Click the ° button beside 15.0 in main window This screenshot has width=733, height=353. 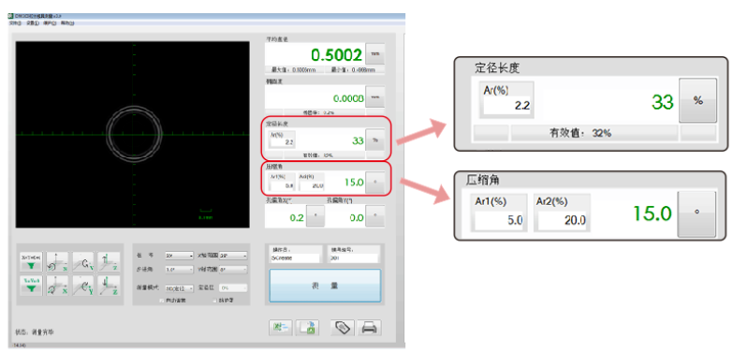(374, 183)
